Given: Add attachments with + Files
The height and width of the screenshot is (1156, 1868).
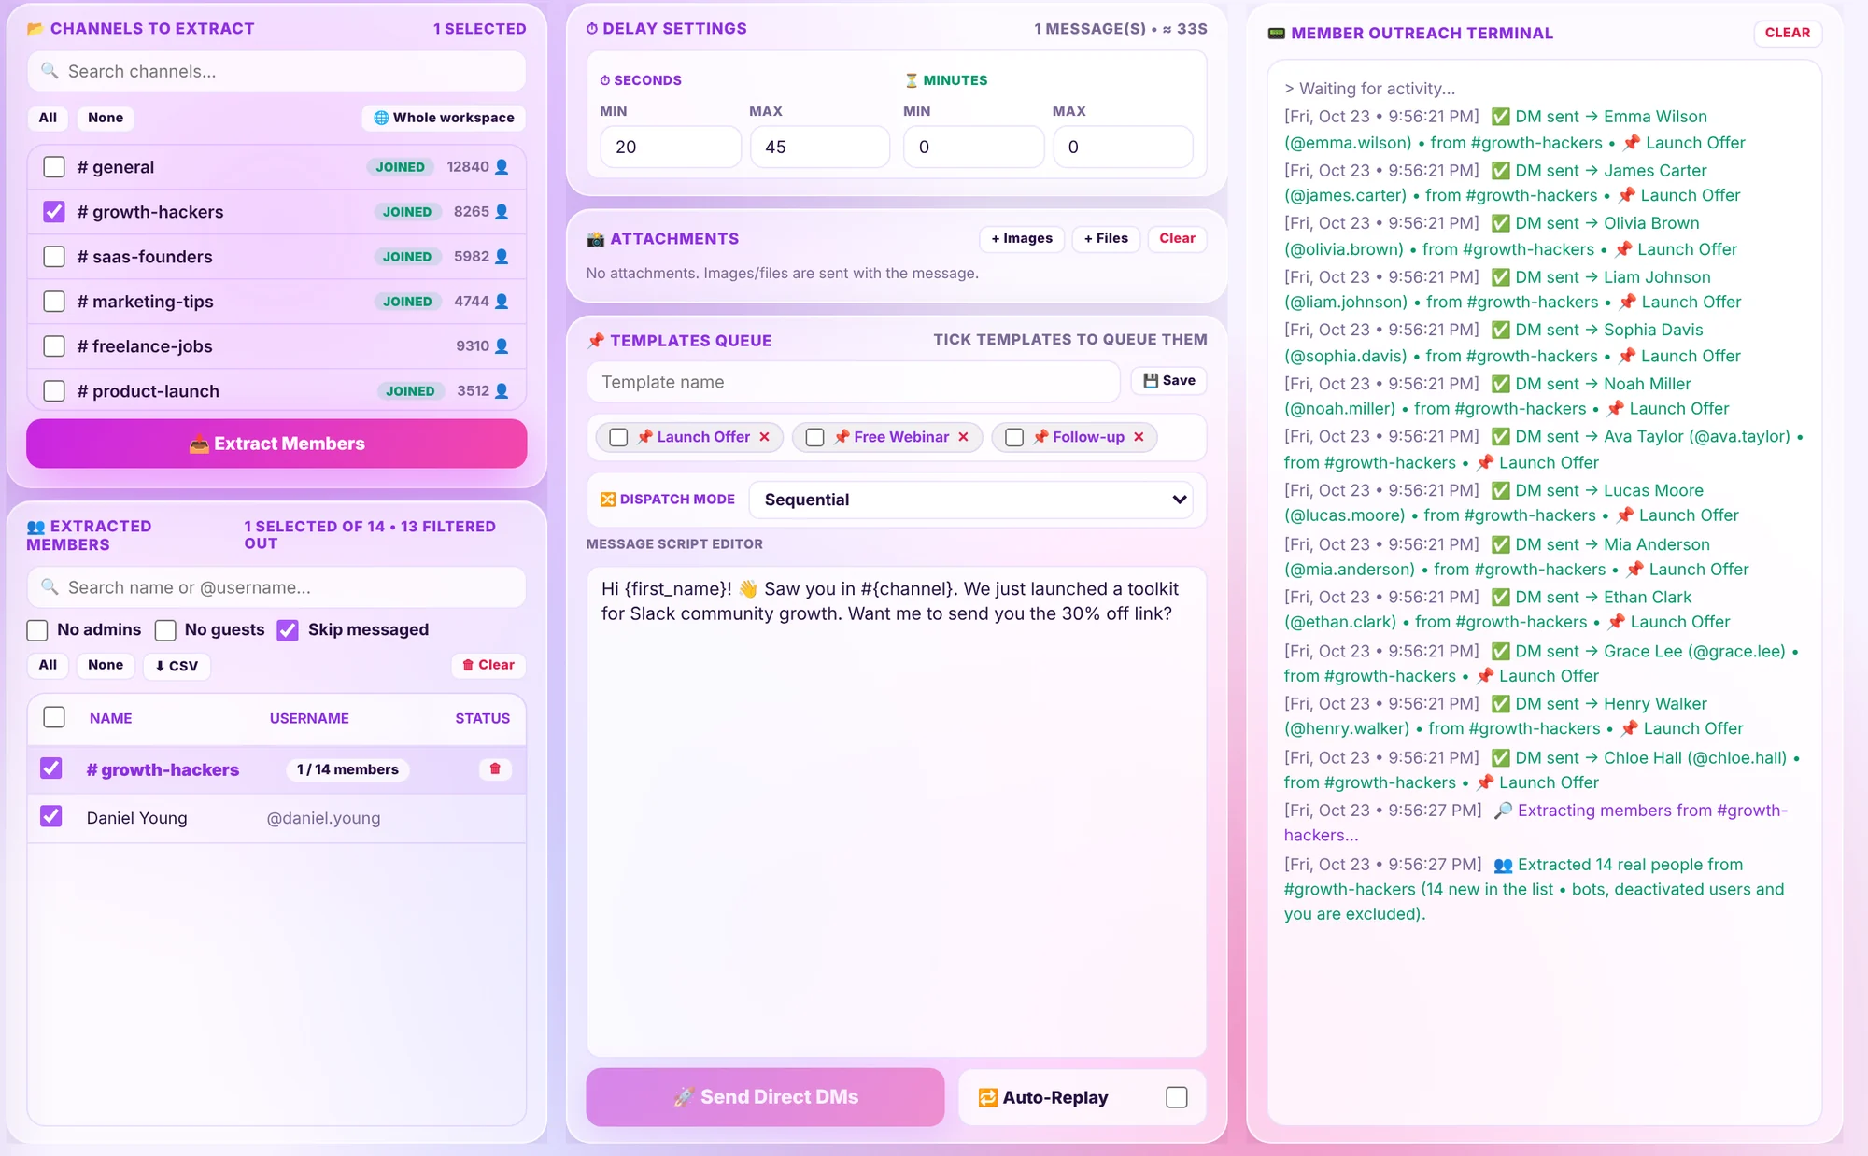Looking at the screenshot, I should [1106, 239].
